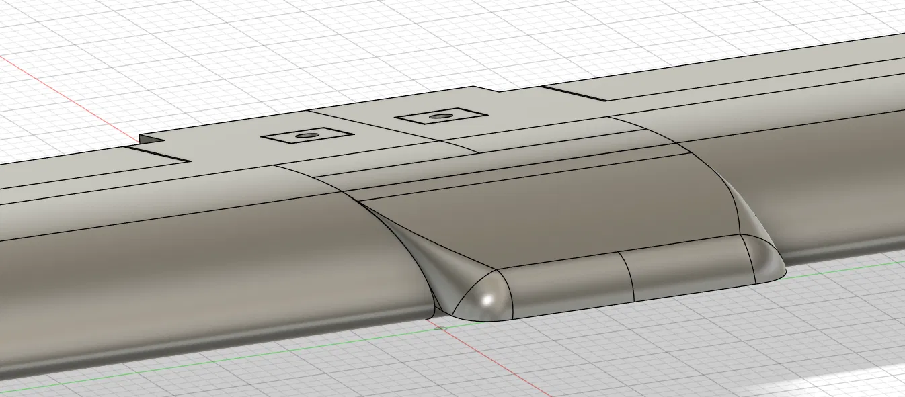Select the left circular hole on top face
The height and width of the screenshot is (397, 905).
tap(307, 136)
